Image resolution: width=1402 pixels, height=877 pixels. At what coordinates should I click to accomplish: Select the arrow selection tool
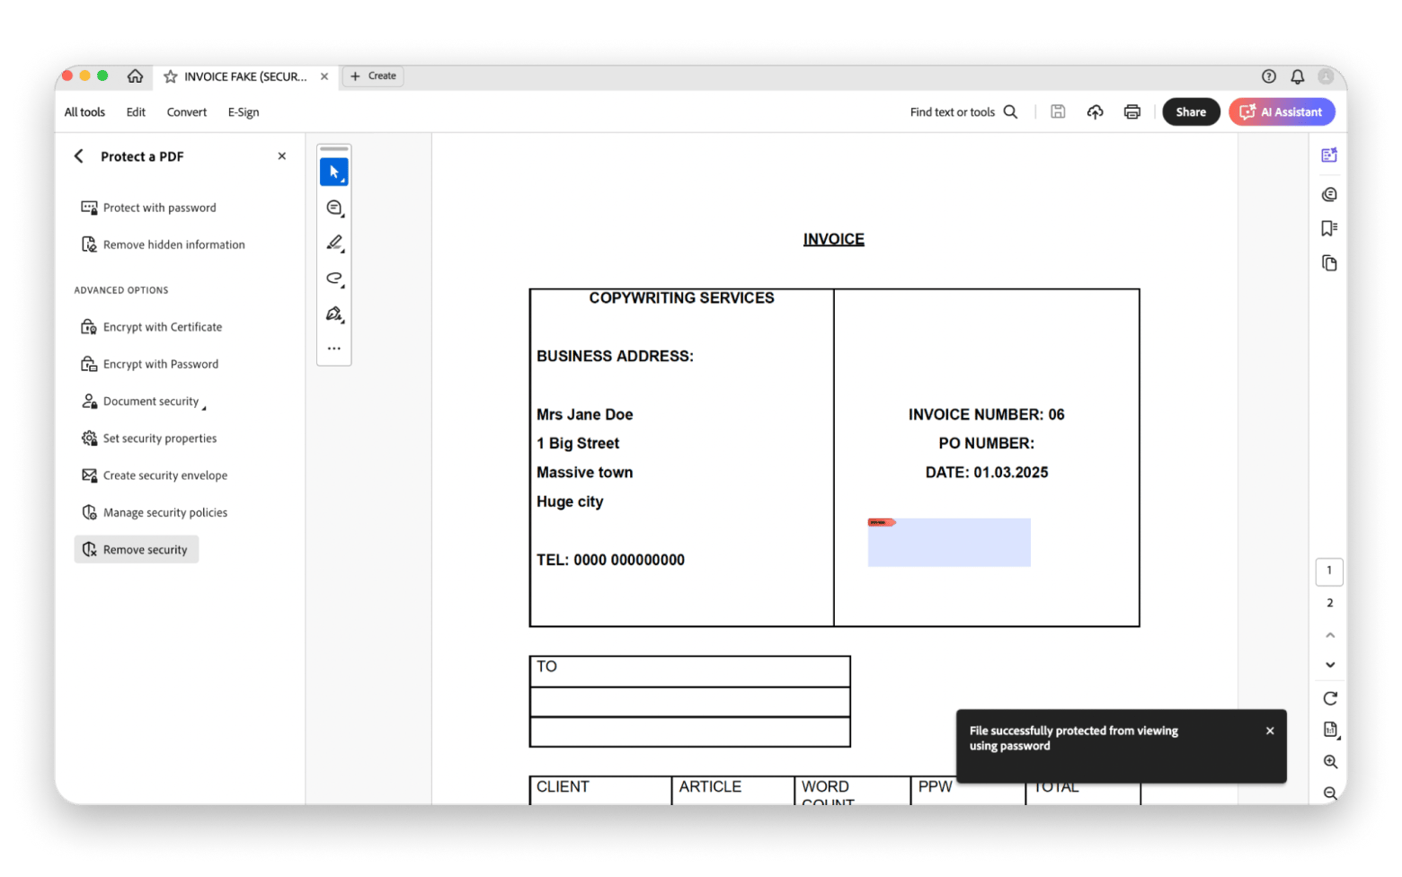coord(334,172)
